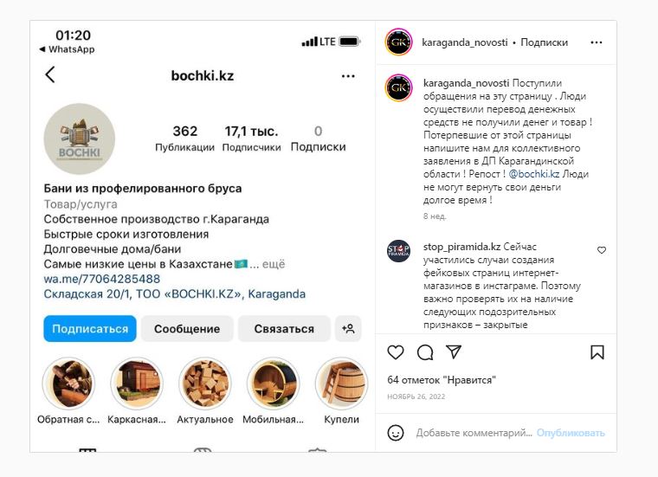Open the three-dot menu beside bochki.kz title

[x=348, y=76]
